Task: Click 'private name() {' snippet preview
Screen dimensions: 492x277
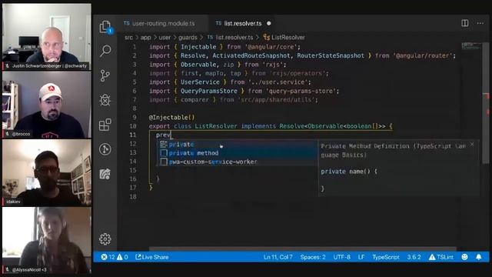Action: 349,172
